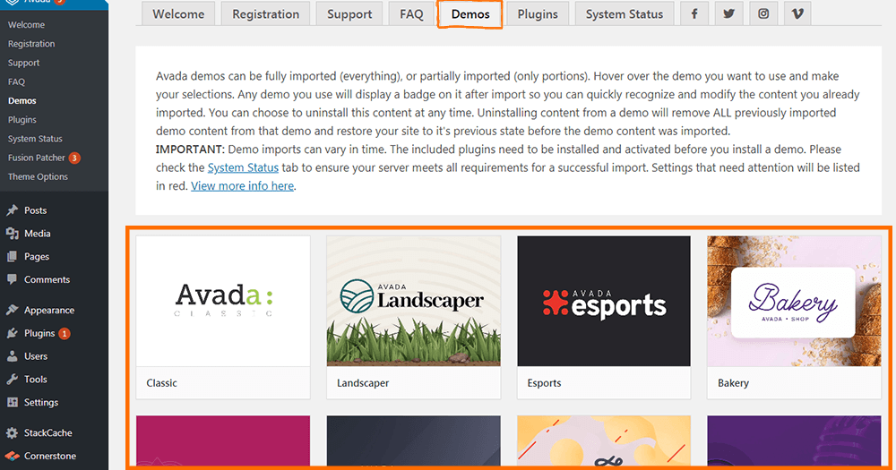Click the Tools wrench icon
Screen dimensions: 896x470
(x=12, y=380)
